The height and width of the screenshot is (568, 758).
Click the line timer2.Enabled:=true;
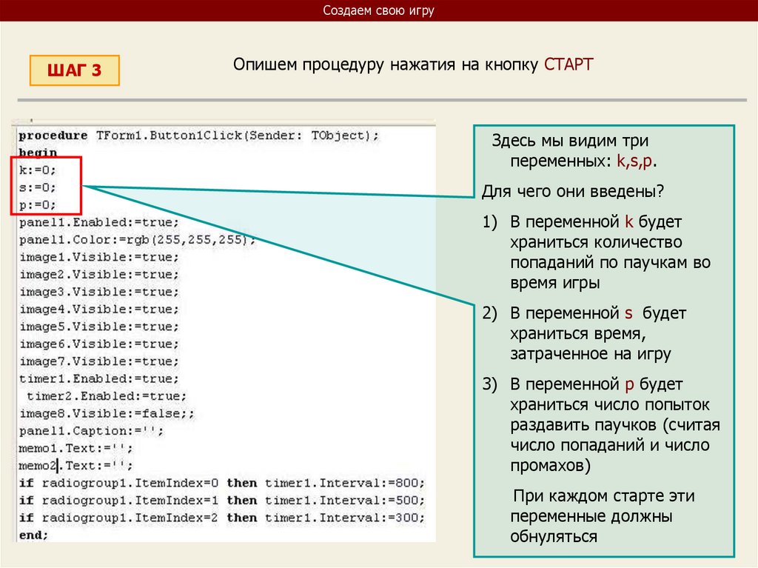pos(107,395)
